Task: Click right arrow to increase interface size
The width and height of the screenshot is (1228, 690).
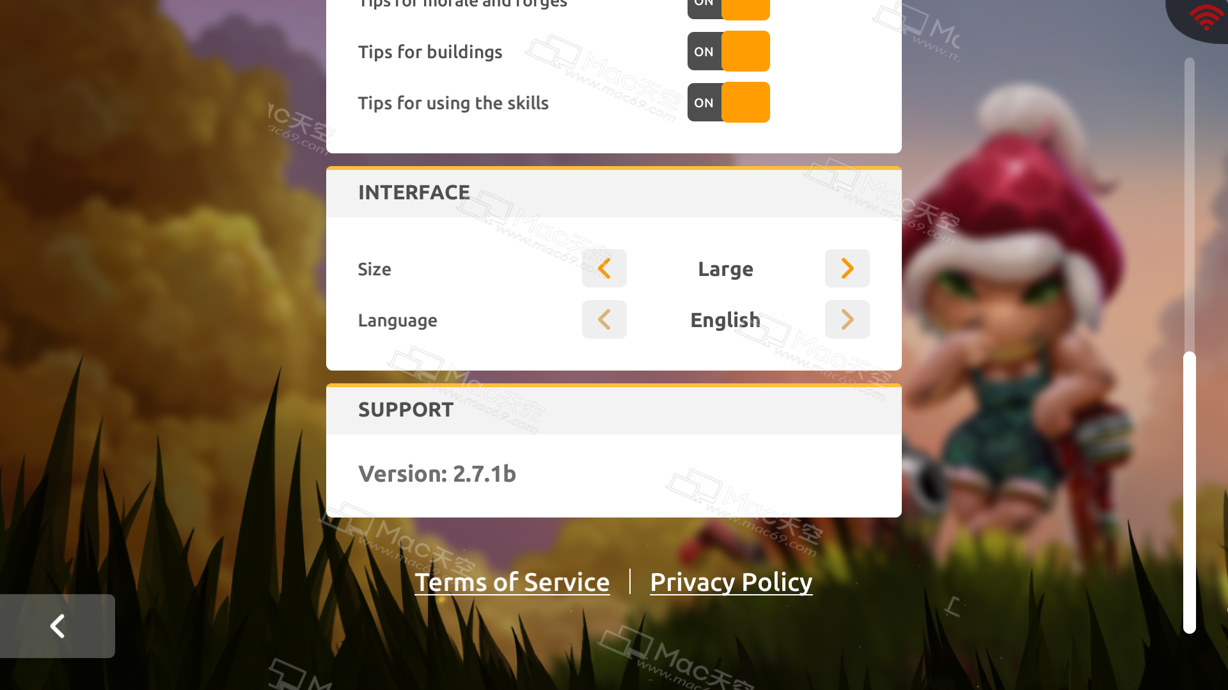Action: (x=847, y=268)
